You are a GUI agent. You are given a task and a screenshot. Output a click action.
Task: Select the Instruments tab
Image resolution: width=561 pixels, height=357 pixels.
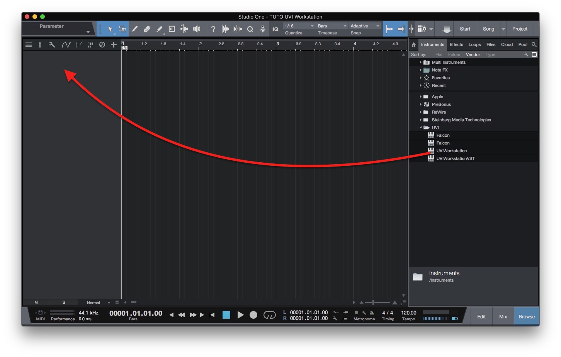(432, 44)
